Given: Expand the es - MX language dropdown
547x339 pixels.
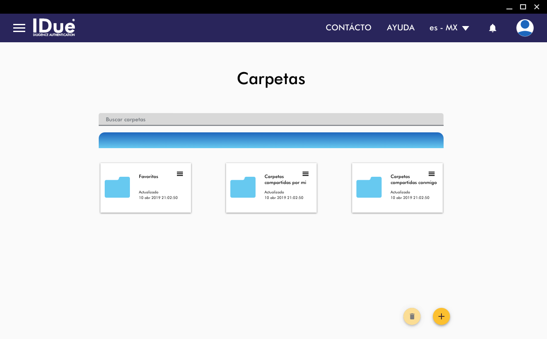Looking at the screenshot, I should tap(449, 28).
